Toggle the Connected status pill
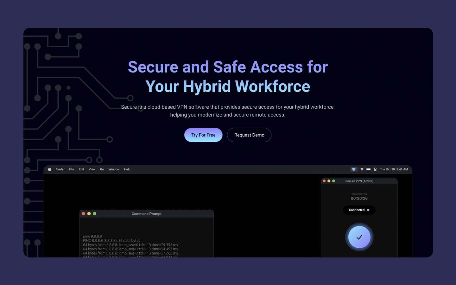The height and width of the screenshot is (285, 456). point(359,210)
